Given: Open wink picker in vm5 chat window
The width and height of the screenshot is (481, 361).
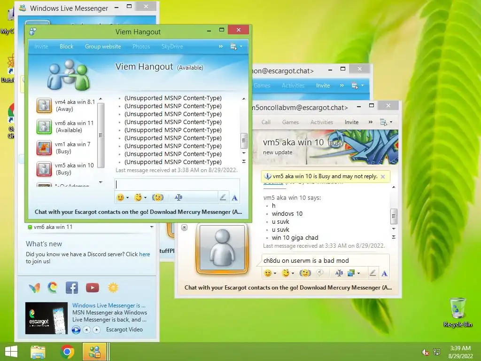Looking at the screenshot, I should [286, 273].
